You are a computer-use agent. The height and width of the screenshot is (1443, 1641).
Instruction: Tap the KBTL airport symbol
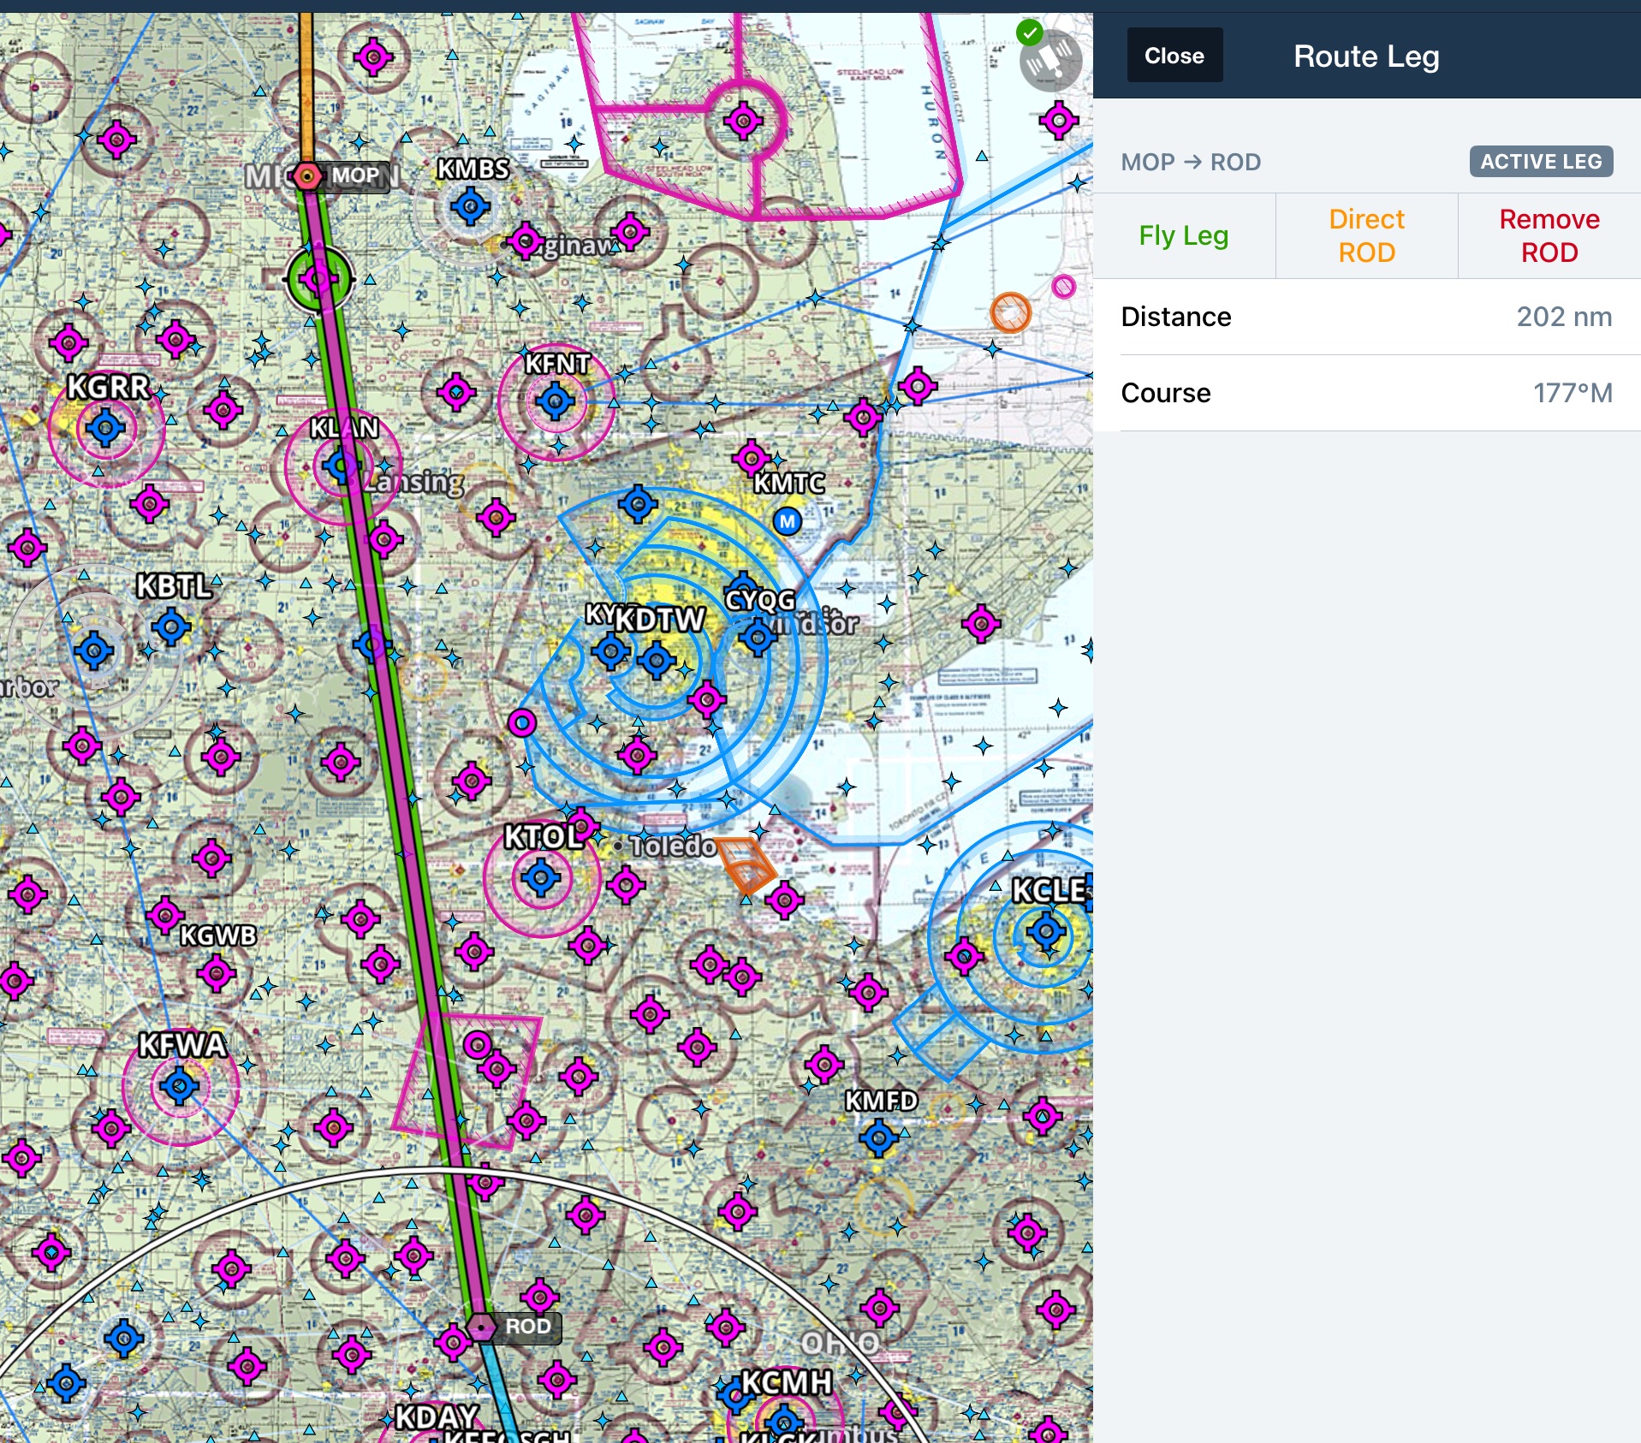(171, 627)
